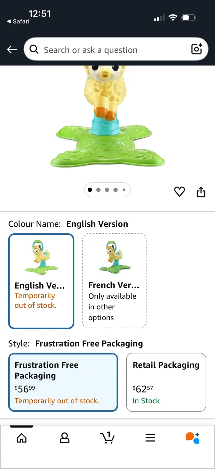The width and height of the screenshot is (215, 469).
Task: Tap the main product image of llama toy
Action: tap(107, 117)
